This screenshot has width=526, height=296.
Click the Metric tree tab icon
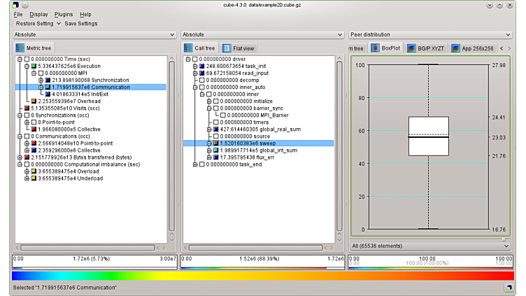coord(20,48)
